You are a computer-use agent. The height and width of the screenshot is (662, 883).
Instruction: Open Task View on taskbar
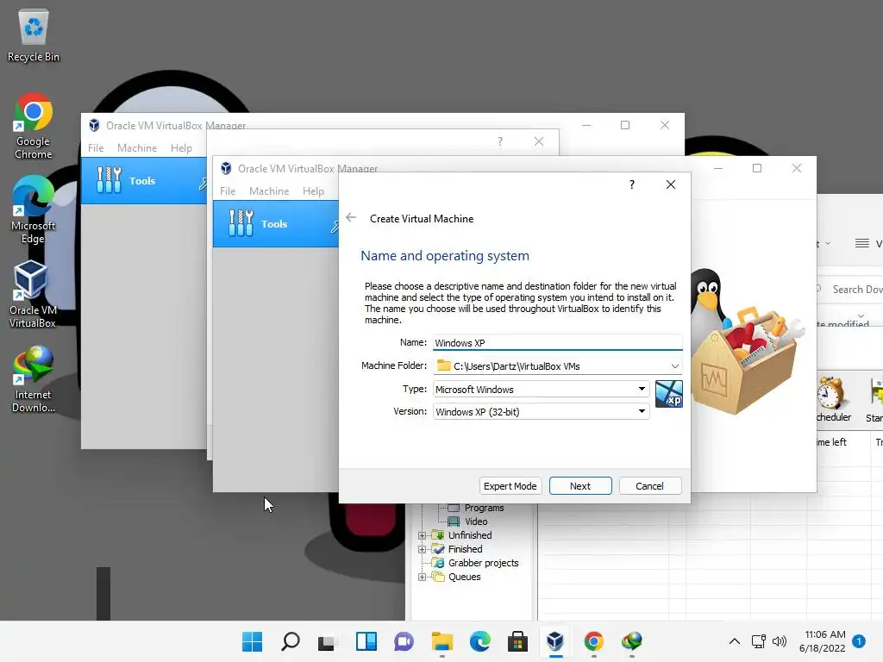327,641
